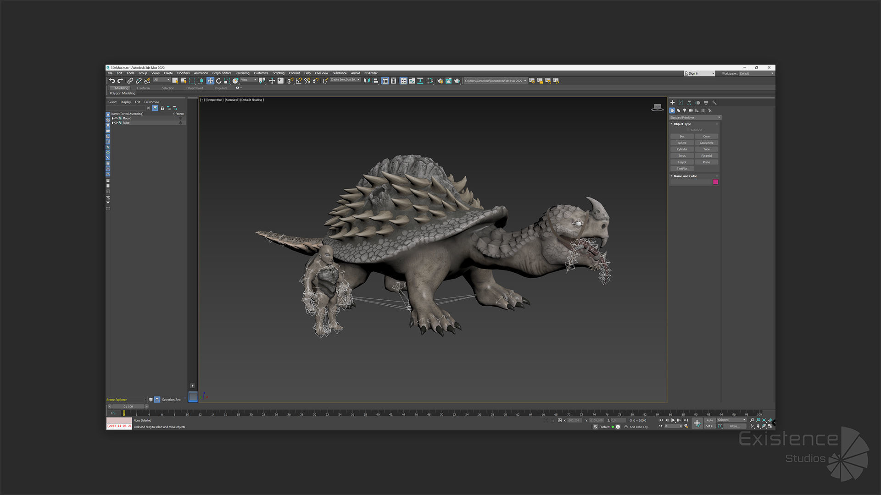Screen dimensions: 881x495
Task: Create a Box primitive
Action: [x=682, y=137]
